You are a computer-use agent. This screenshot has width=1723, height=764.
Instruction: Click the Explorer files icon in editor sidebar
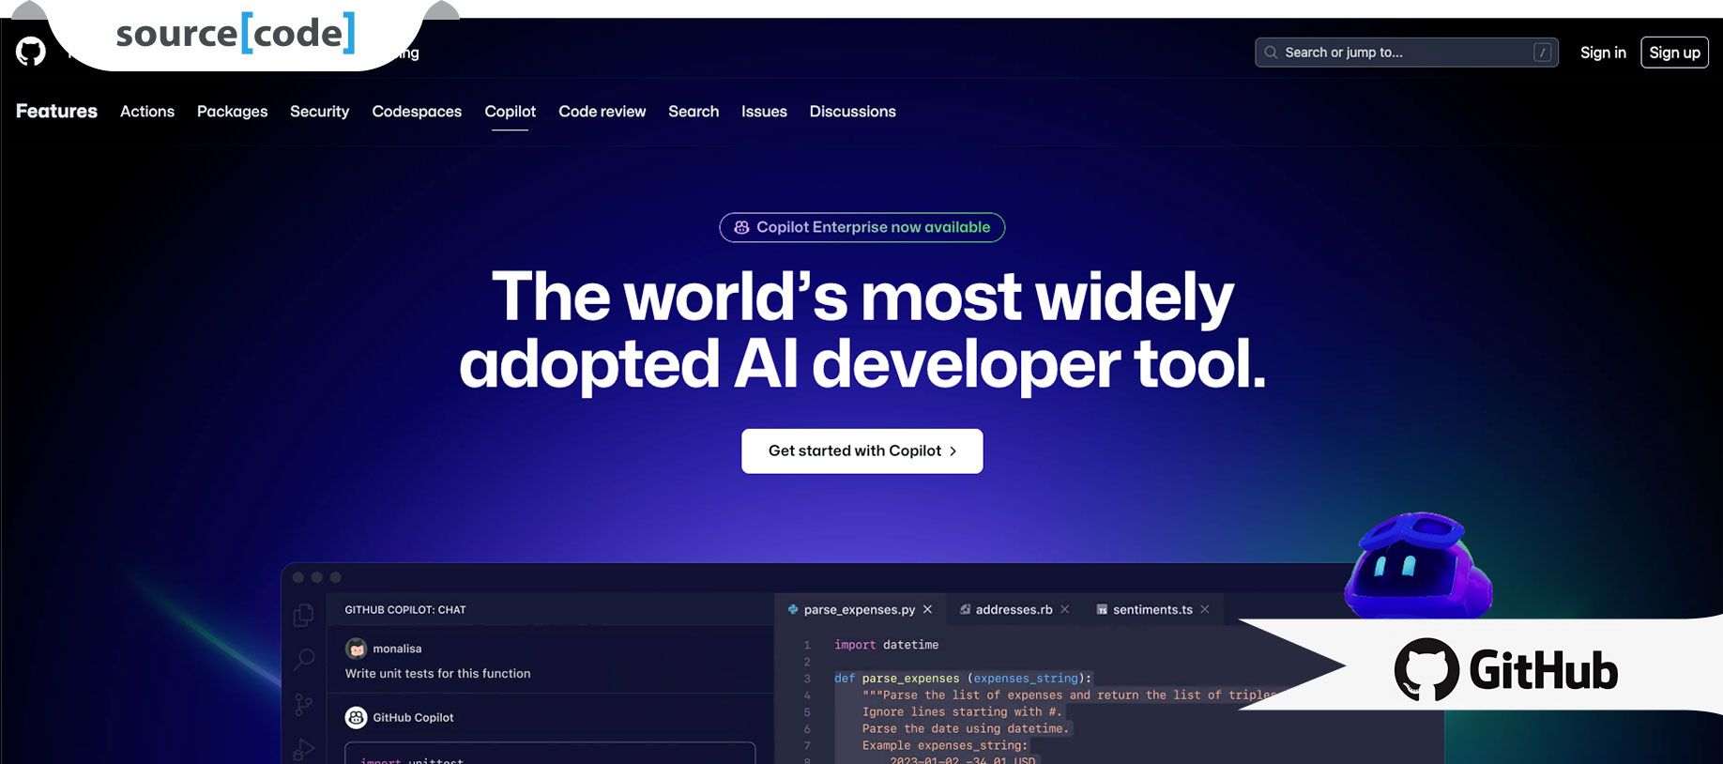tap(303, 615)
